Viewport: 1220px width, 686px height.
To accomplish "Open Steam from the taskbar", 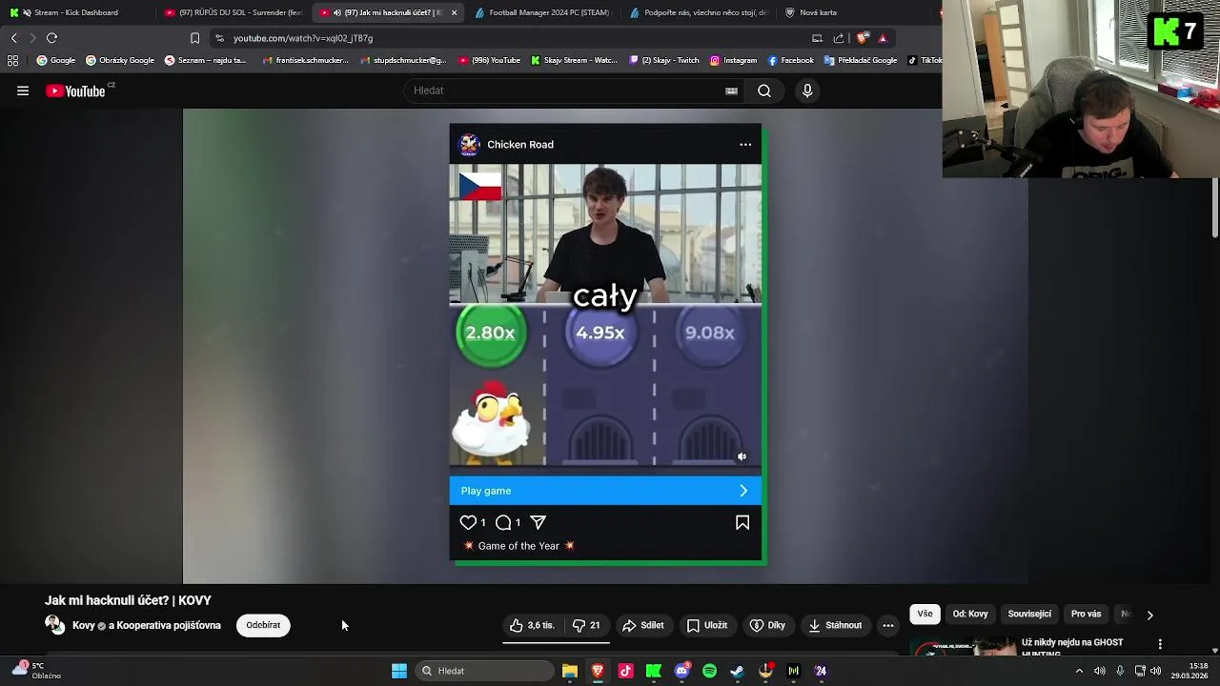I will coord(737,671).
